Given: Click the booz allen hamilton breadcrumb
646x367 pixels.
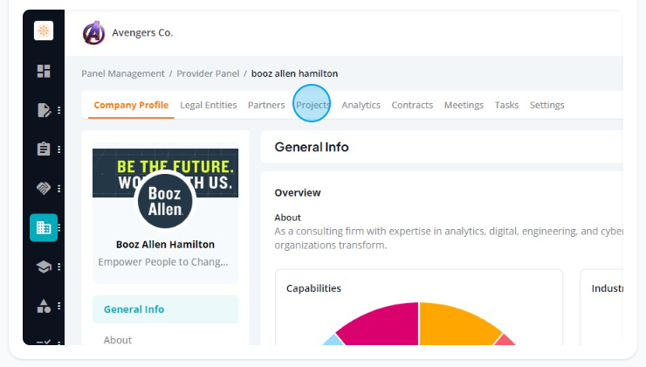Looking at the screenshot, I should point(294,73).
